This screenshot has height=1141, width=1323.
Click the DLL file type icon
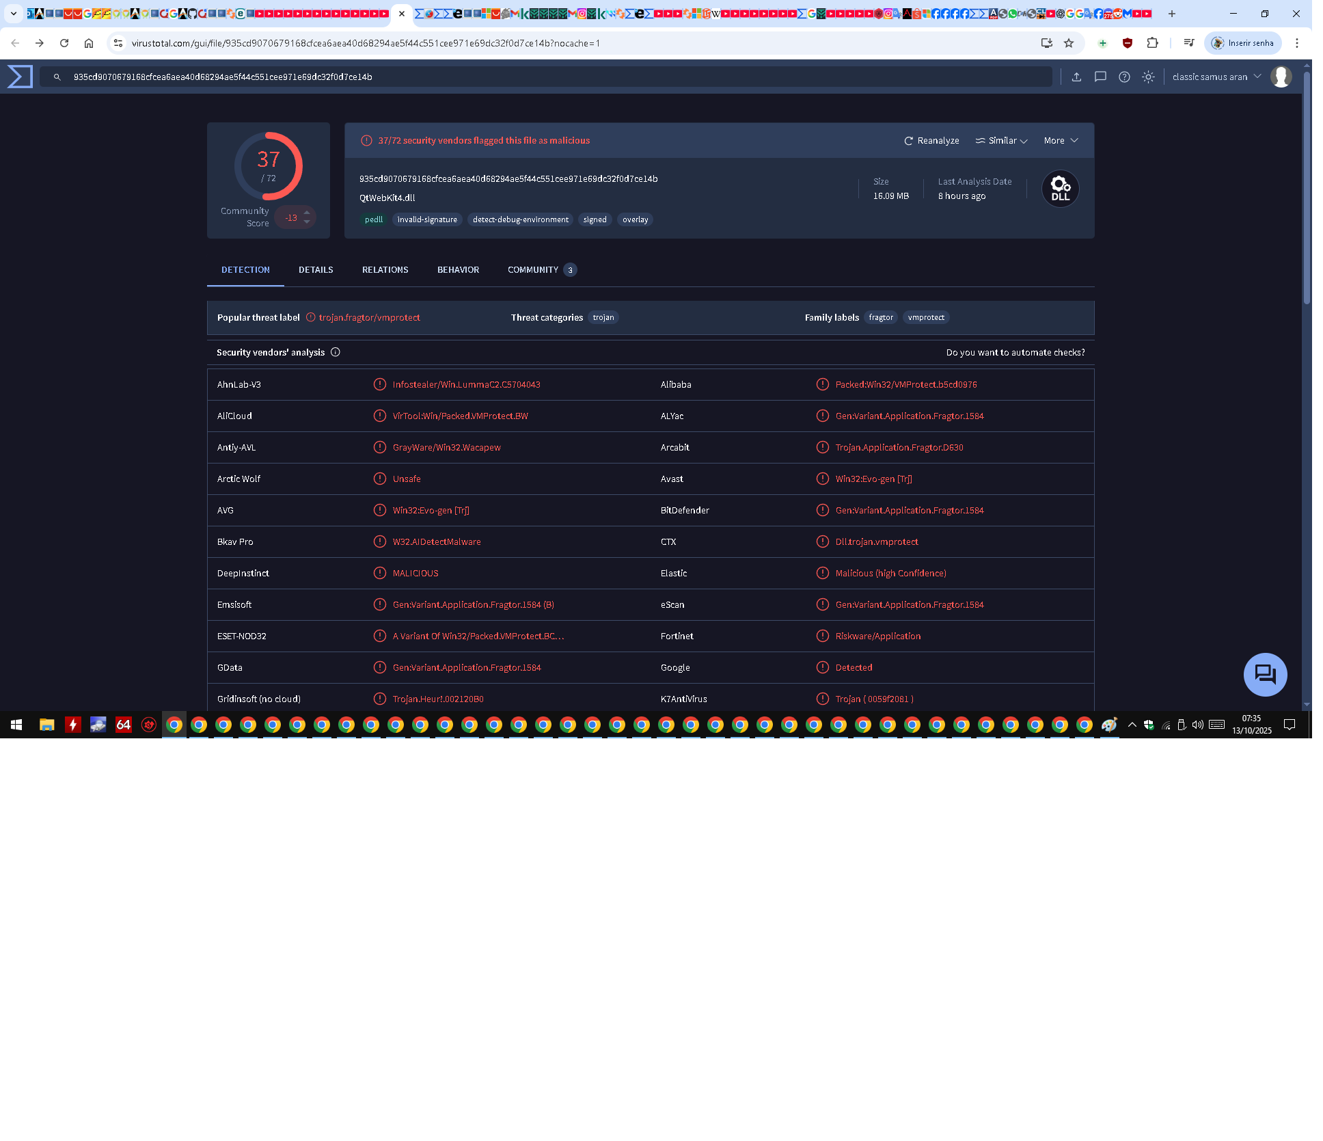(1061, 189)
